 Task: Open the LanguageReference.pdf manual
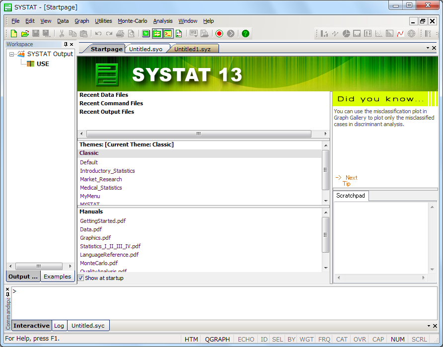(109, 255)
